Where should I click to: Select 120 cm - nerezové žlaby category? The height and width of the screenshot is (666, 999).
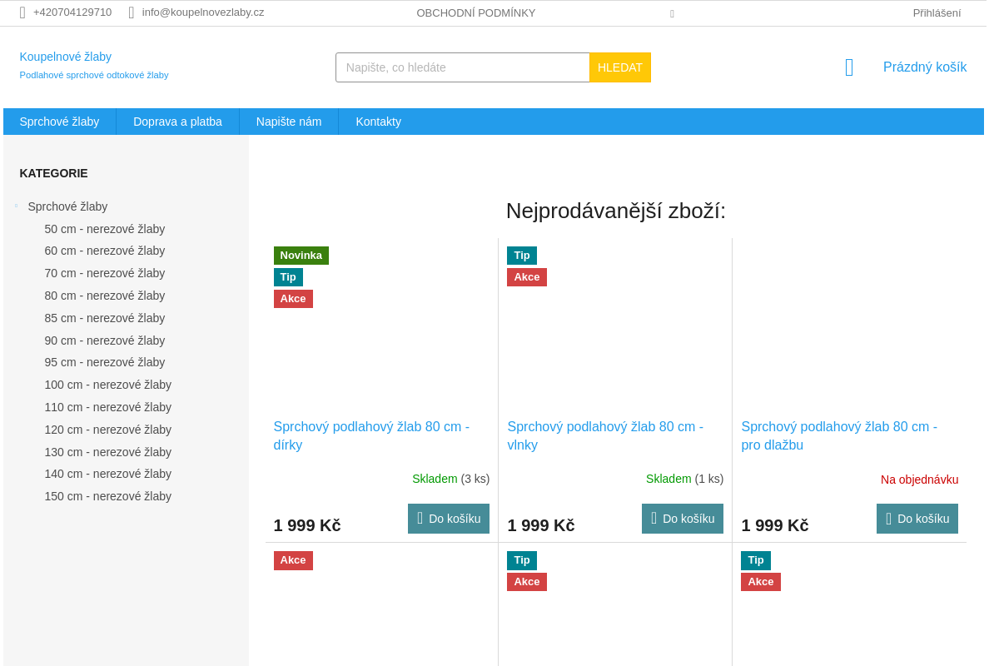(x=108, y=430)
